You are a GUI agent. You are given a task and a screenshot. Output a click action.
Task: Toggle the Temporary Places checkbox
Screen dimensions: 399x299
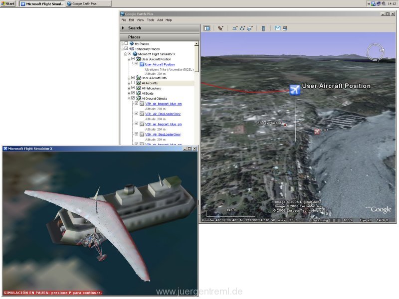pyautogui.click(x=126, y=48)
